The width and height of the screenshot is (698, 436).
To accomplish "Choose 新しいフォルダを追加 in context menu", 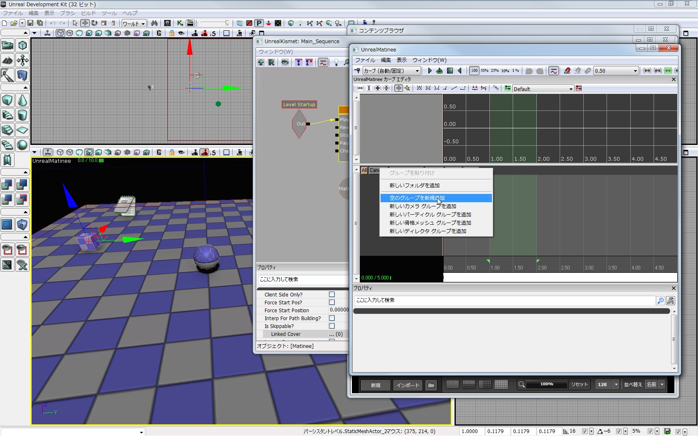I will point(414,186).
